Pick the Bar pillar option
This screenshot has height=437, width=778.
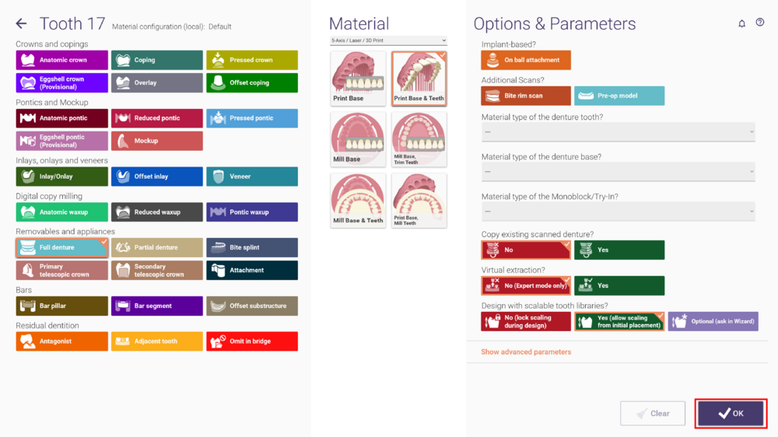(62, 306)
